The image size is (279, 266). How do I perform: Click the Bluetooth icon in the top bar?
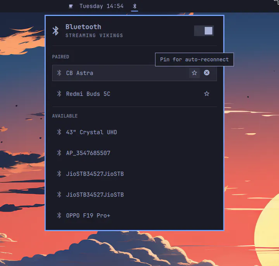tap(134, 6)
